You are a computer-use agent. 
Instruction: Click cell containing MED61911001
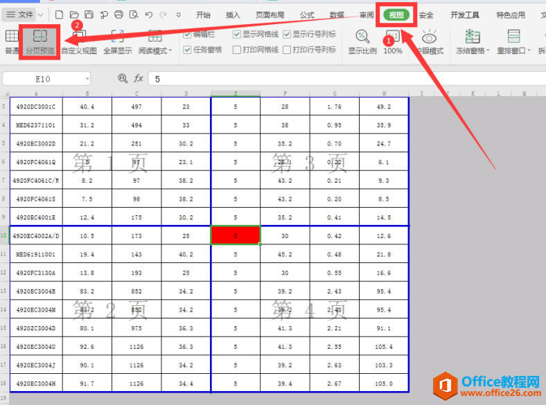[36, 254]
